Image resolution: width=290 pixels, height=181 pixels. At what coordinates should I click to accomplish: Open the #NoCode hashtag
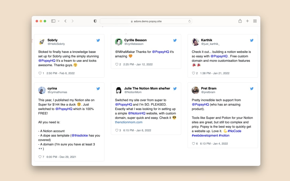234,131
